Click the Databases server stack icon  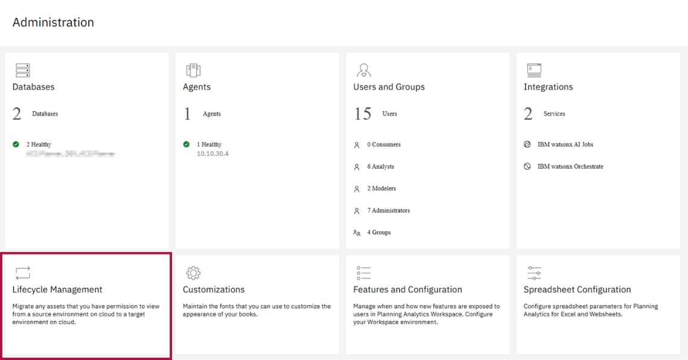point(22,70)
